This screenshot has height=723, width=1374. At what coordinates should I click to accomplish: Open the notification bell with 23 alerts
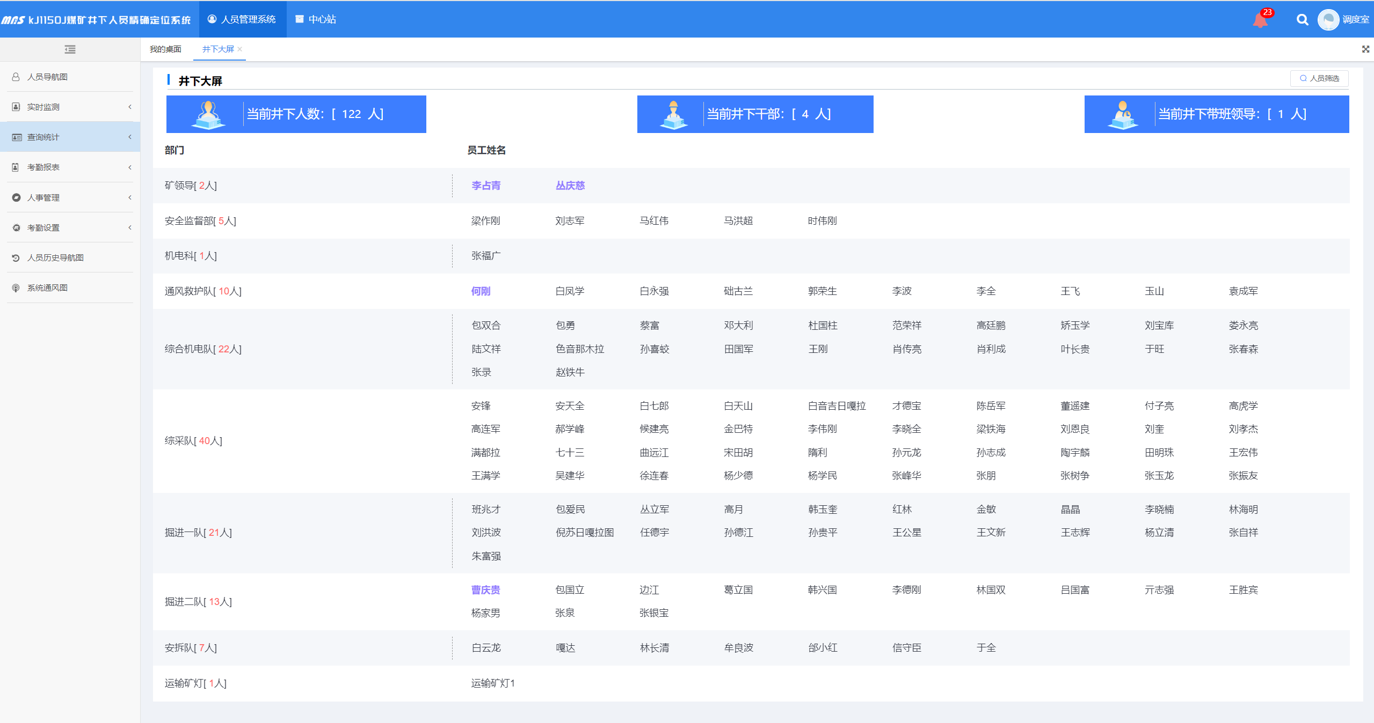(1260, 19)
